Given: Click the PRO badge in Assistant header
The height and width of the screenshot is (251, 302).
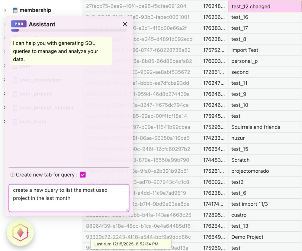Looking at the screenshot, I should point(19,24).
